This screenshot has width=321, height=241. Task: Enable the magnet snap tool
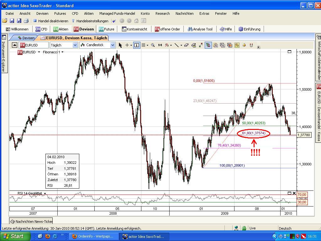coord(251,45)
